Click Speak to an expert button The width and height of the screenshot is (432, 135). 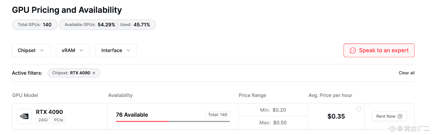[379, 50]
